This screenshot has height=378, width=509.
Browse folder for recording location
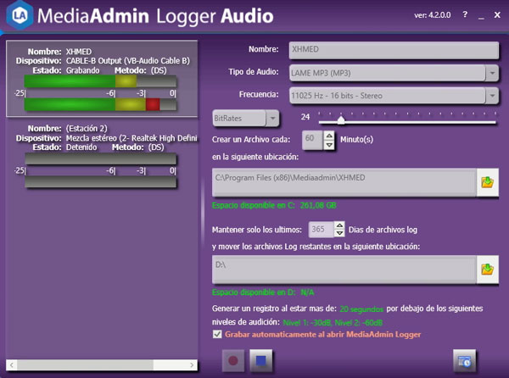pos(487,181)
